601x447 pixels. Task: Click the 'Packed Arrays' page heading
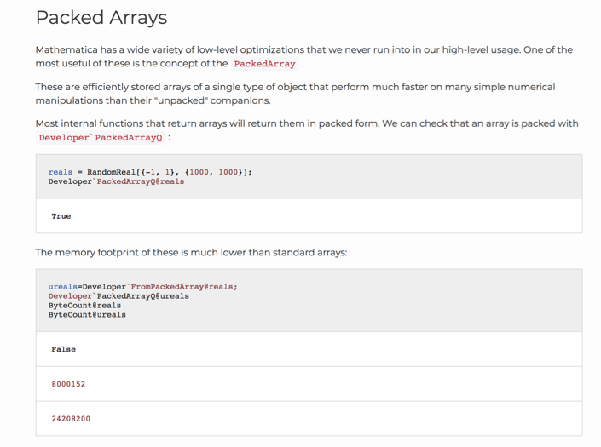pos(101,18)
